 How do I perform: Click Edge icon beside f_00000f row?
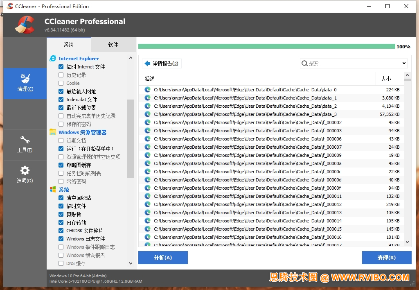click(x=147, y=188)
